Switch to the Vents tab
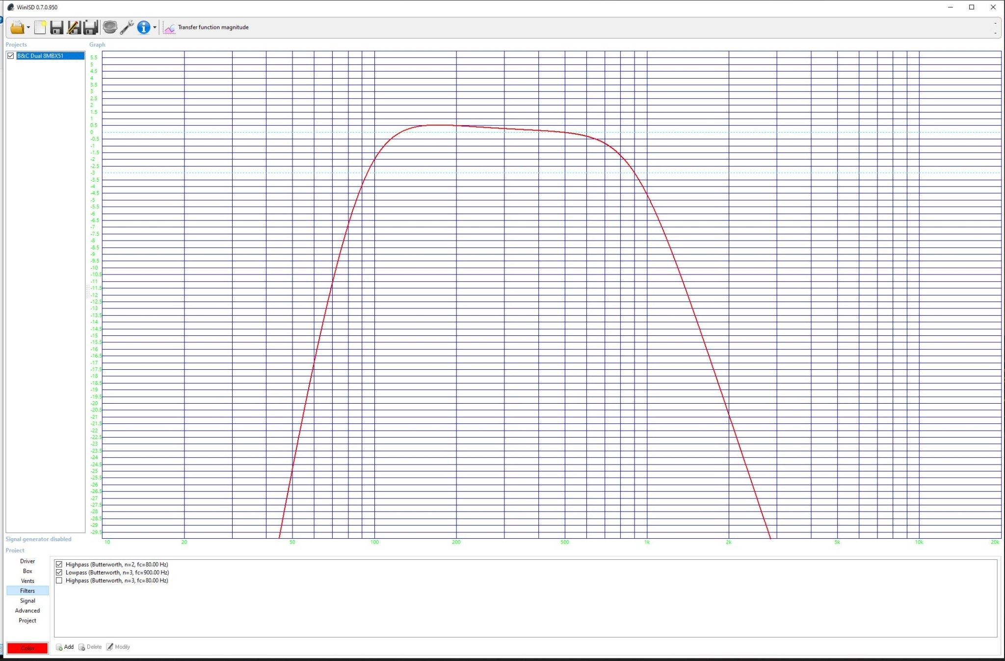The width and height of the screenshot is (1005, 661). (x=27, y=581)
